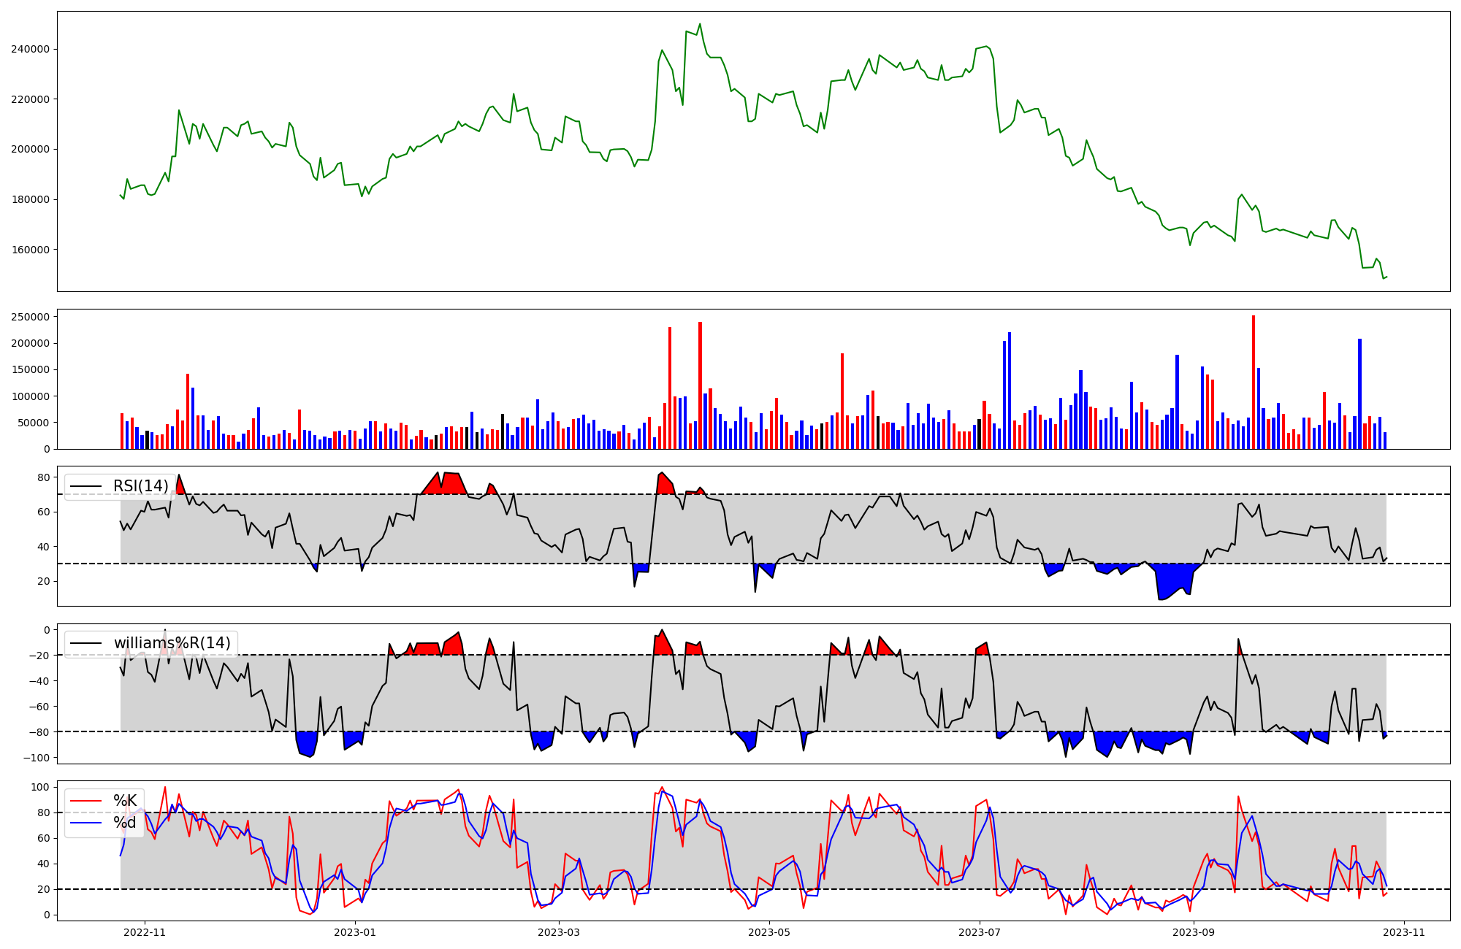This screenshot has width=1461, height=949.
Task: Click the highest peak of green price line
Action: pos(700,24)
